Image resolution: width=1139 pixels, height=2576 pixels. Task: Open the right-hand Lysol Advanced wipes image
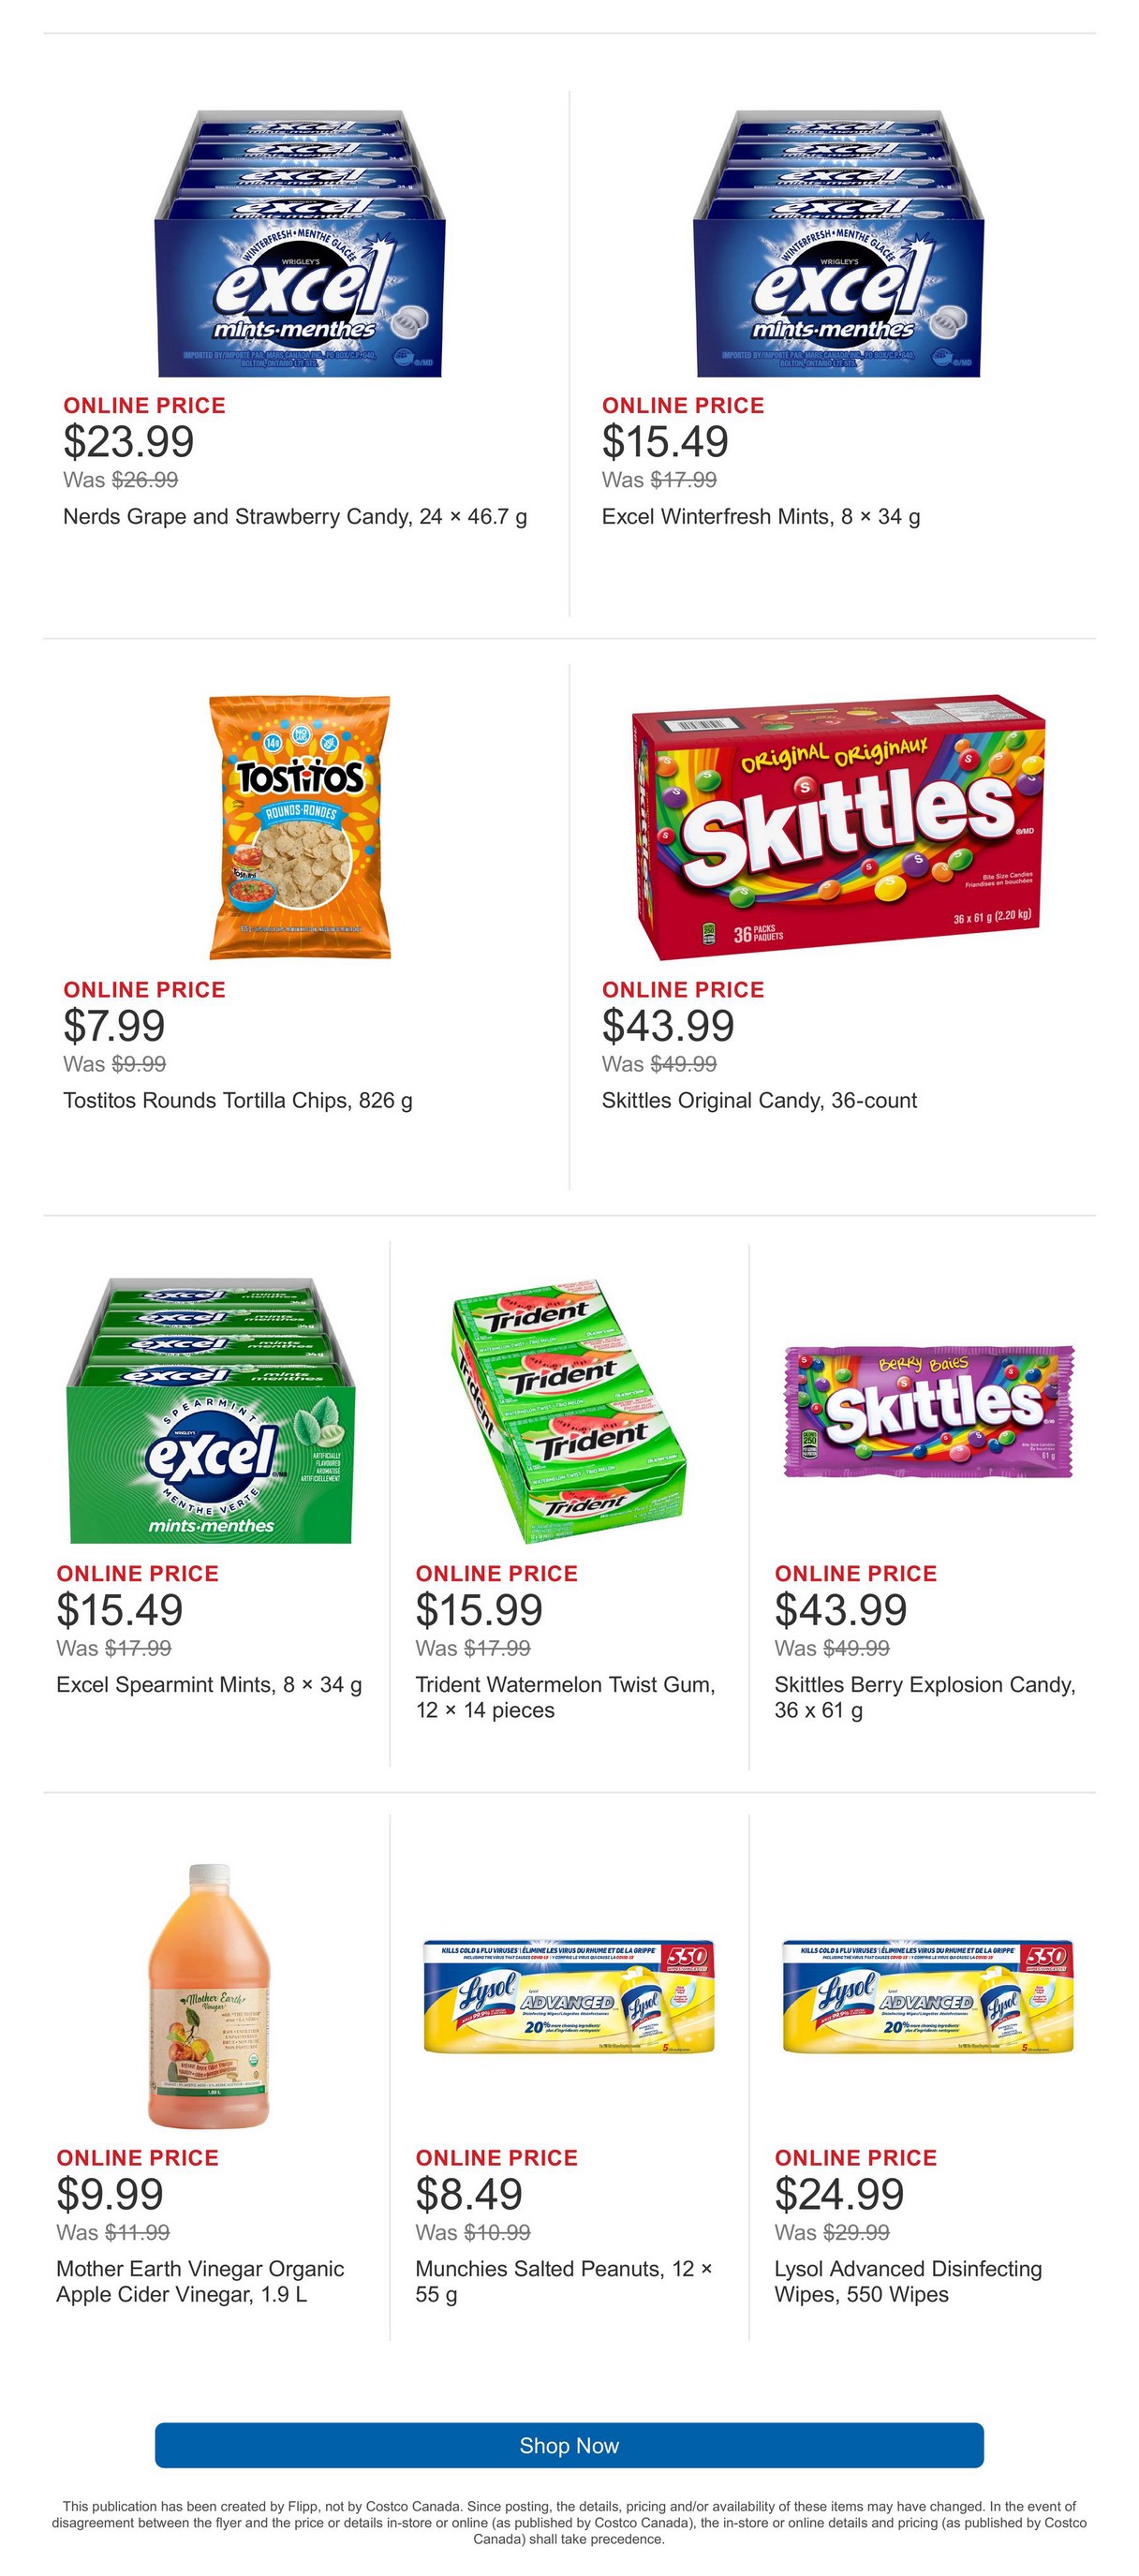coord(928,1997)
